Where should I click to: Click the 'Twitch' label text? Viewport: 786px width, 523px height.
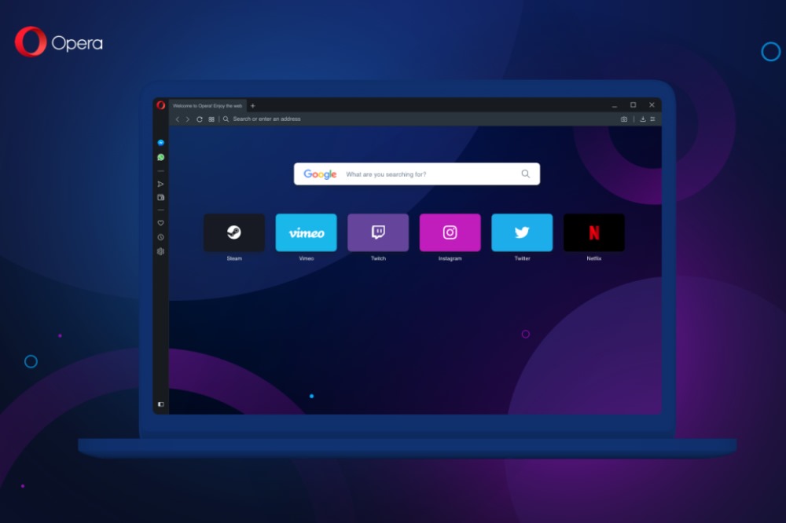(378, 258)
